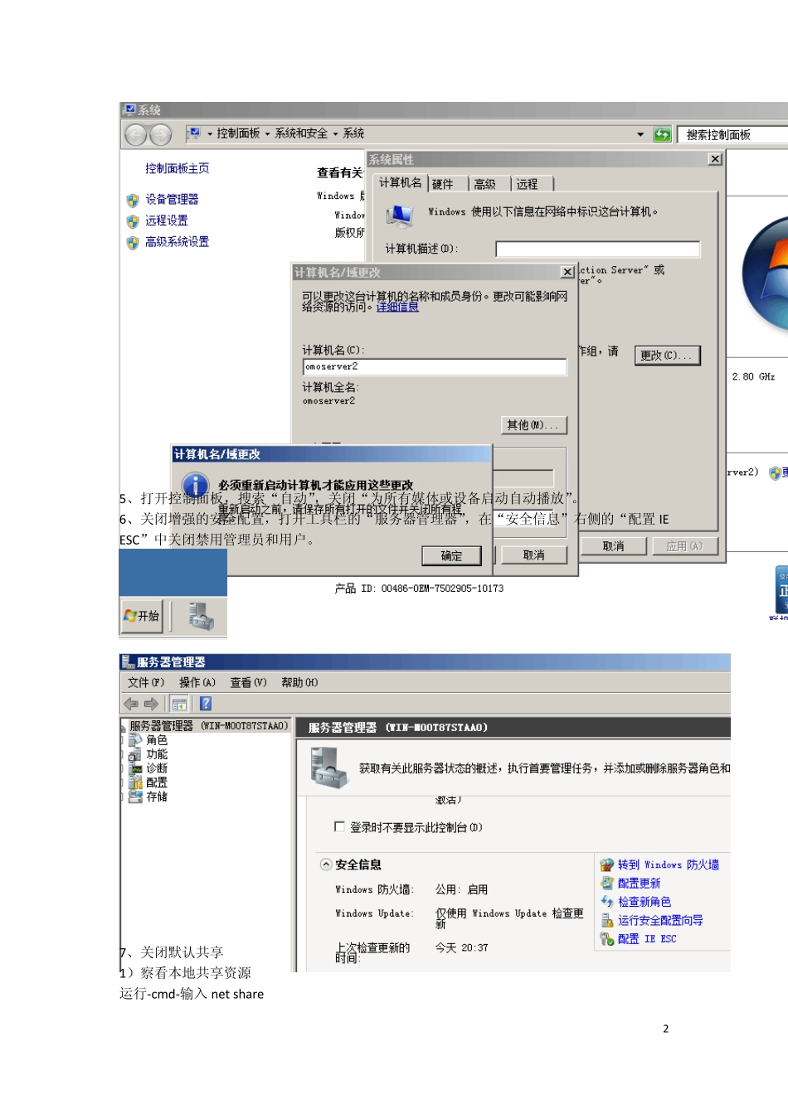The height and width of the screenshot is (1114, 788).
Task: Click the Forward arrow in System window
Action: 161,134
